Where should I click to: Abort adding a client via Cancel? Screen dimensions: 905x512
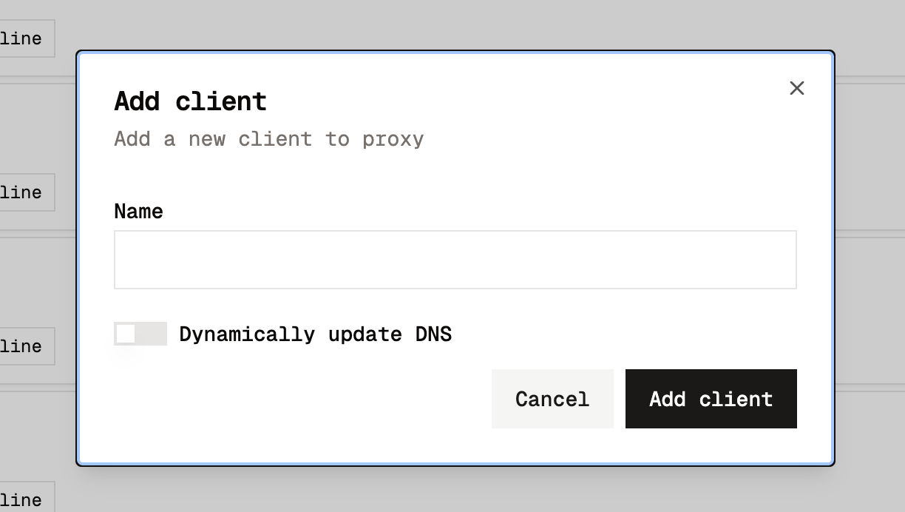coord(552,399)
